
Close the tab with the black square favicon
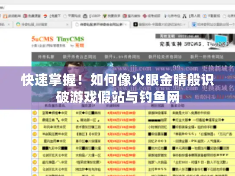click(x=184, y=24)
